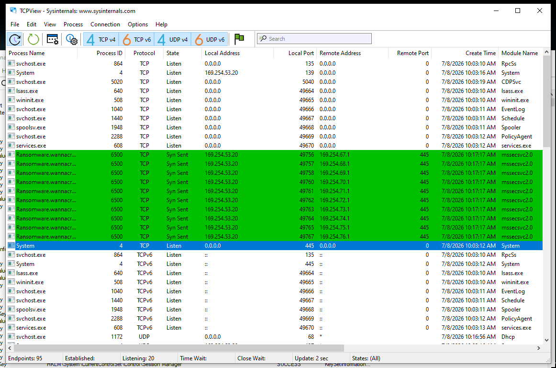Click icon of Ransomware row with local port 49767
The height and width of the screenshot is (368, 556).
pyautogui.click(x=11, y=237)
